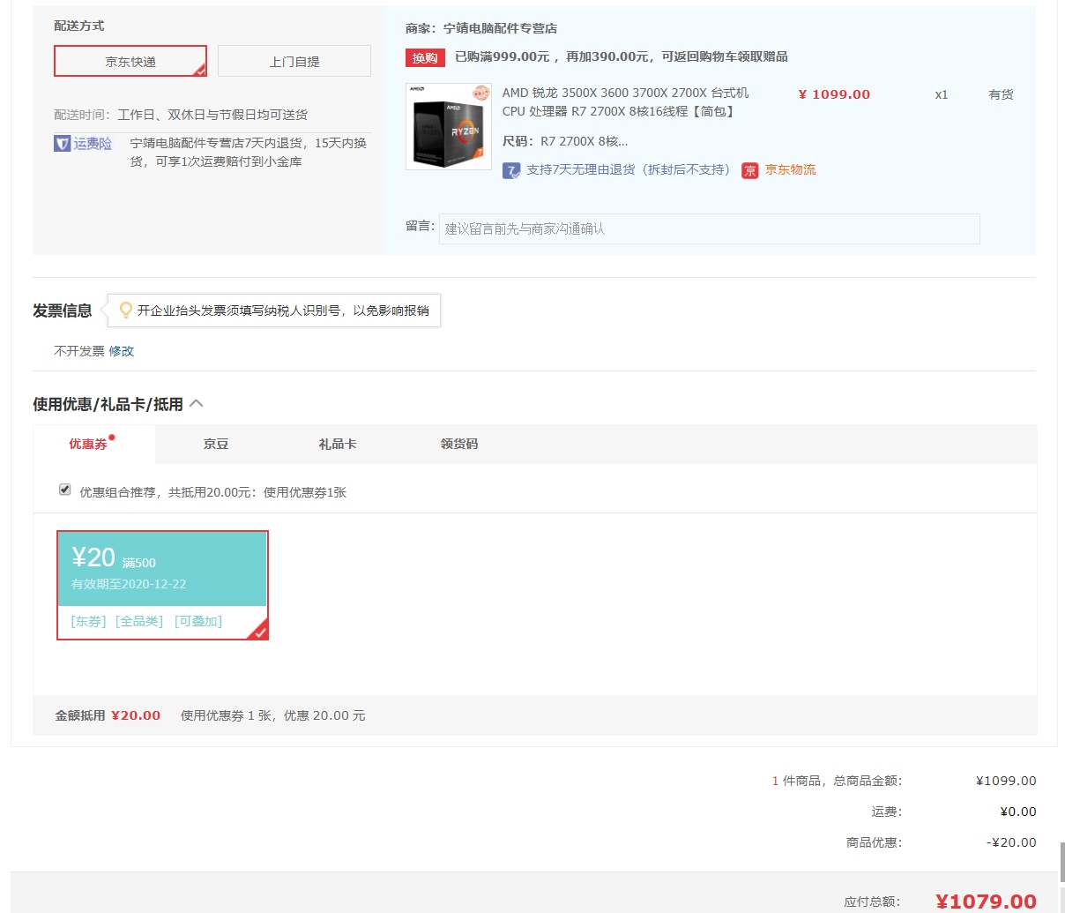Click 修改 to edit invoice info

pos(122,351)
